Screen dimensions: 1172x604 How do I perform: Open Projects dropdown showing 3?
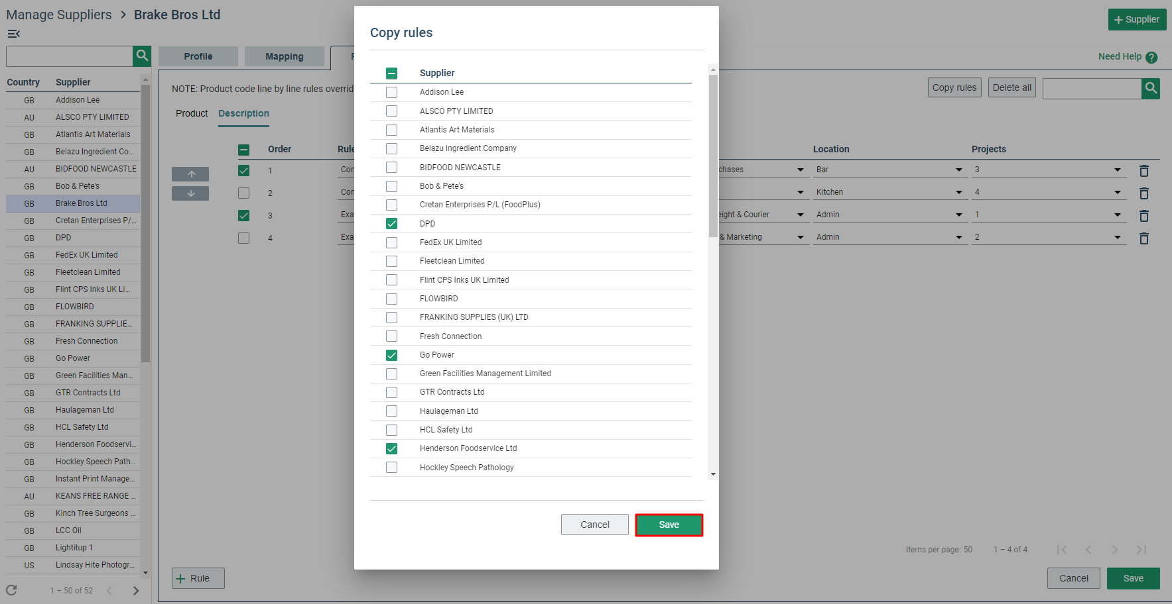pos(1049,170)
